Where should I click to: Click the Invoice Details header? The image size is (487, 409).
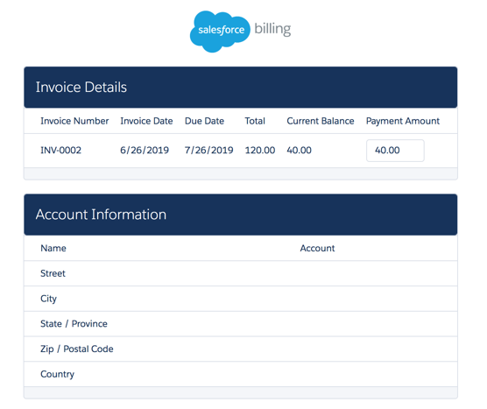[240, 88]
